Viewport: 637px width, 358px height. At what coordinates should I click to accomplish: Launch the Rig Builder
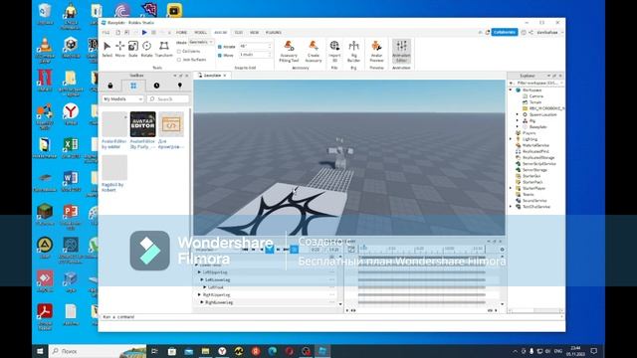(354, 51)
